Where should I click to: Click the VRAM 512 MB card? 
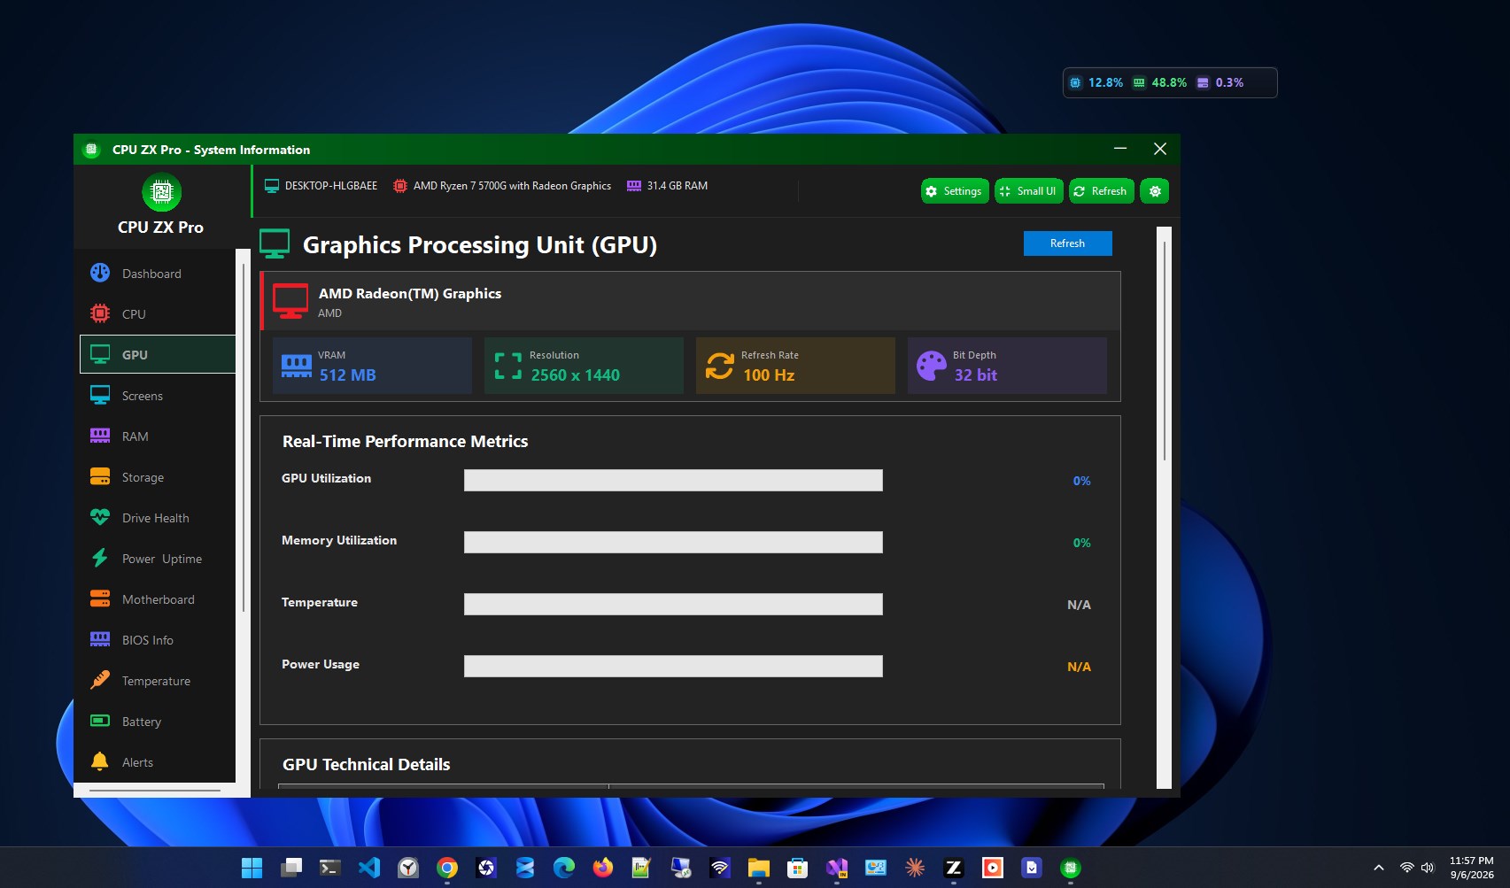[372, 366]
